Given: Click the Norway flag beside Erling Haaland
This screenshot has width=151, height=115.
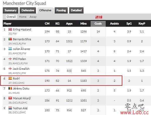Looking at the screenshot, I should pyautogui.click(x=10, y=29).
